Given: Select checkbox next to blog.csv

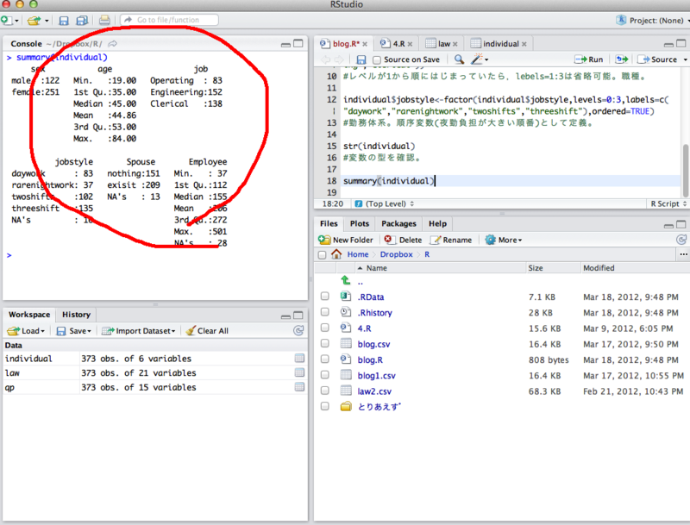Looking at the screenshot, I should tap(325, 344).
